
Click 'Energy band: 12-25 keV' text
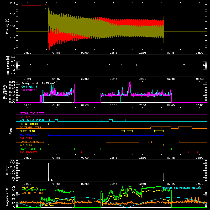coord(38,83)
